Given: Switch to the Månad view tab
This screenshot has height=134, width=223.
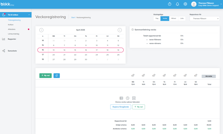Looking at the screenshot, I should 173,19.
